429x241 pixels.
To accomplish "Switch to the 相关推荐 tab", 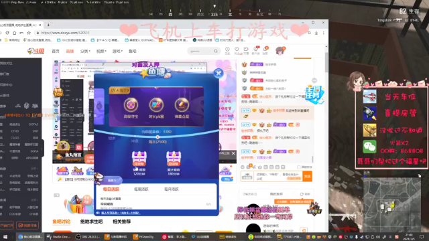I will [x=121, y=222].
